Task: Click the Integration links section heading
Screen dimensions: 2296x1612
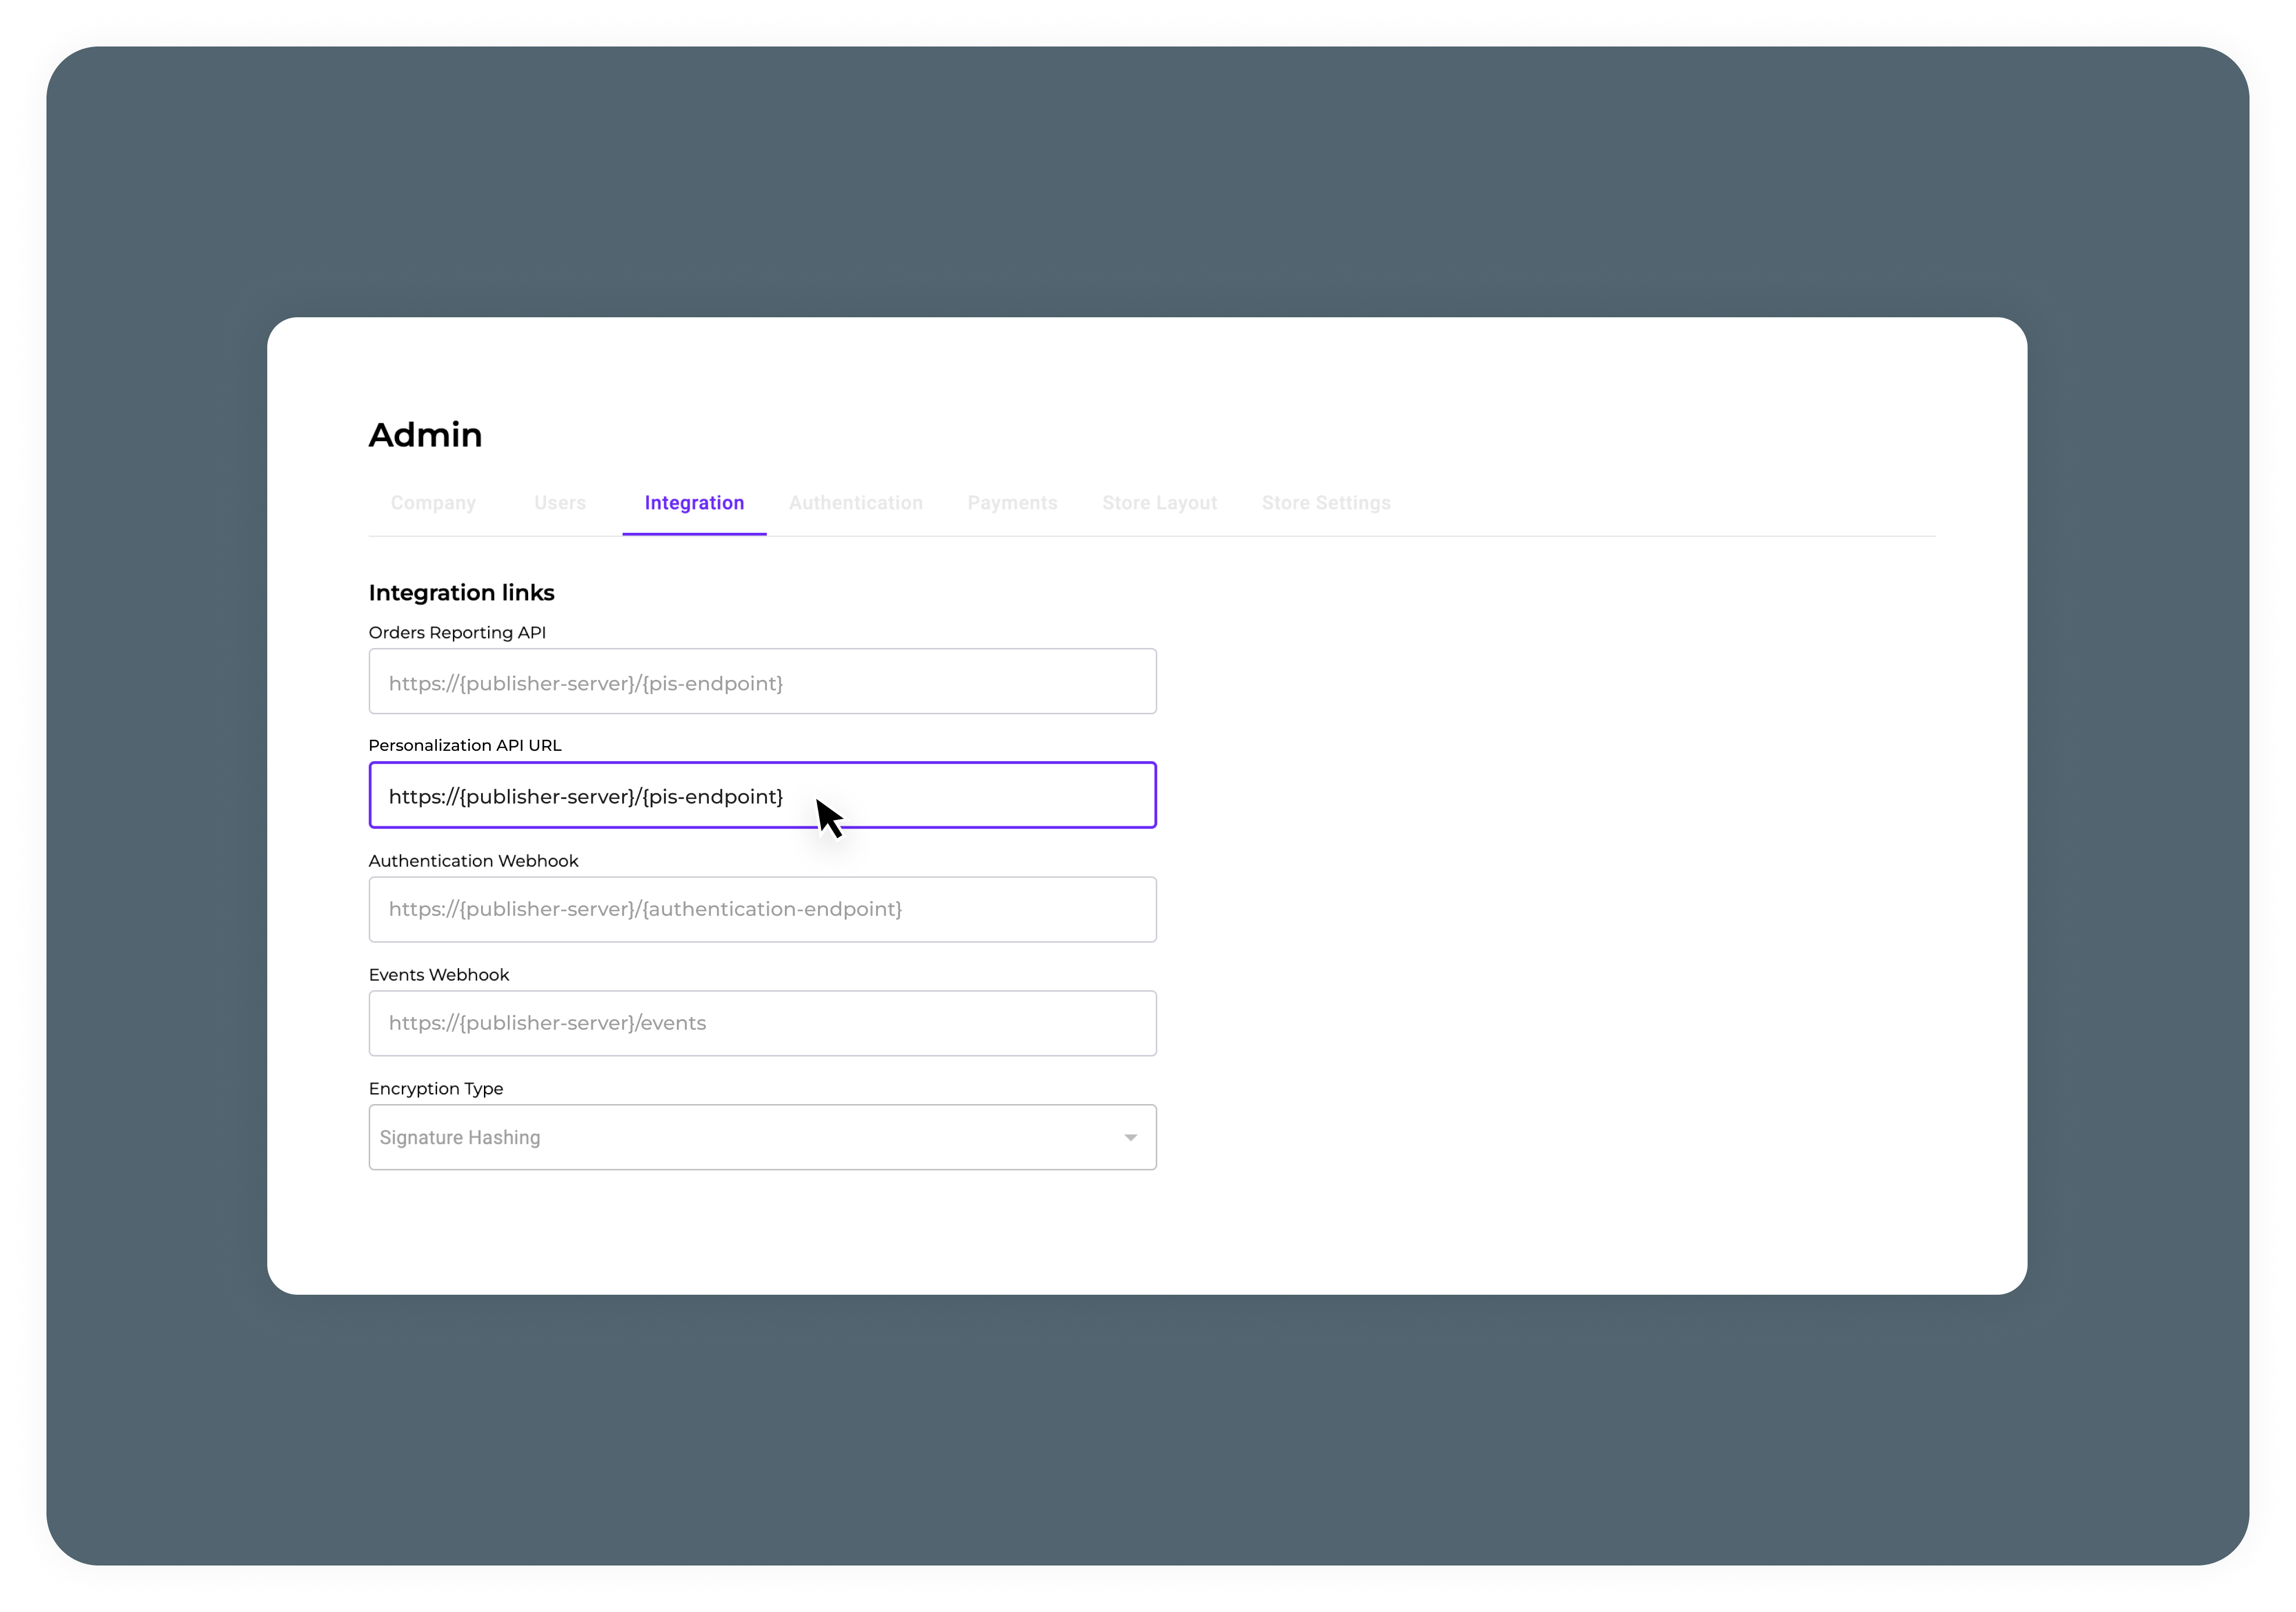Action: 461,593
